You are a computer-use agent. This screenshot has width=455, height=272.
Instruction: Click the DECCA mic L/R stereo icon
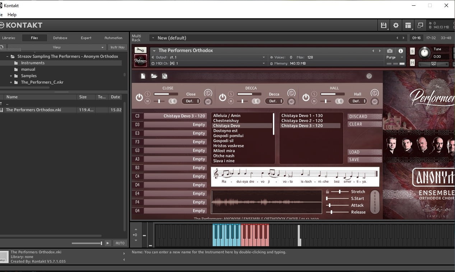256,101
